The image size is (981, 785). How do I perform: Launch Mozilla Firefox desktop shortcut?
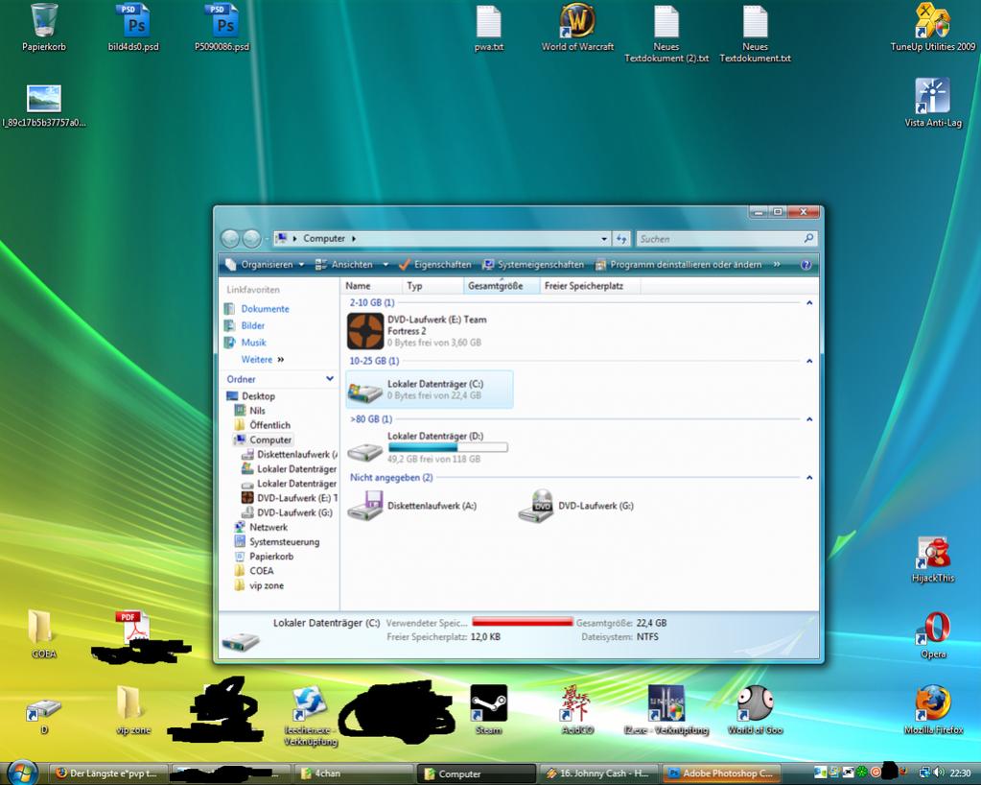tap(933, 710)
